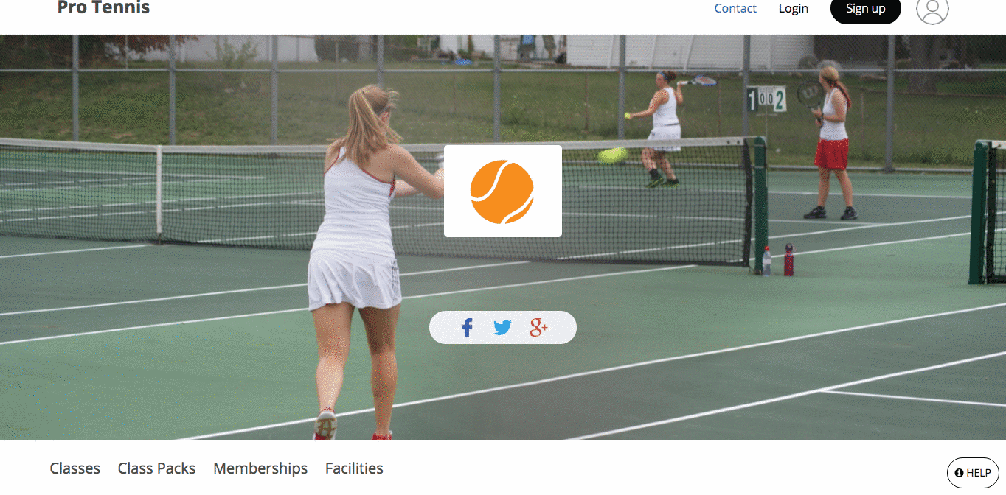Click the rounded social icons pill background
This screenshot has width=1006, height=495.
(x=503, y=328)
